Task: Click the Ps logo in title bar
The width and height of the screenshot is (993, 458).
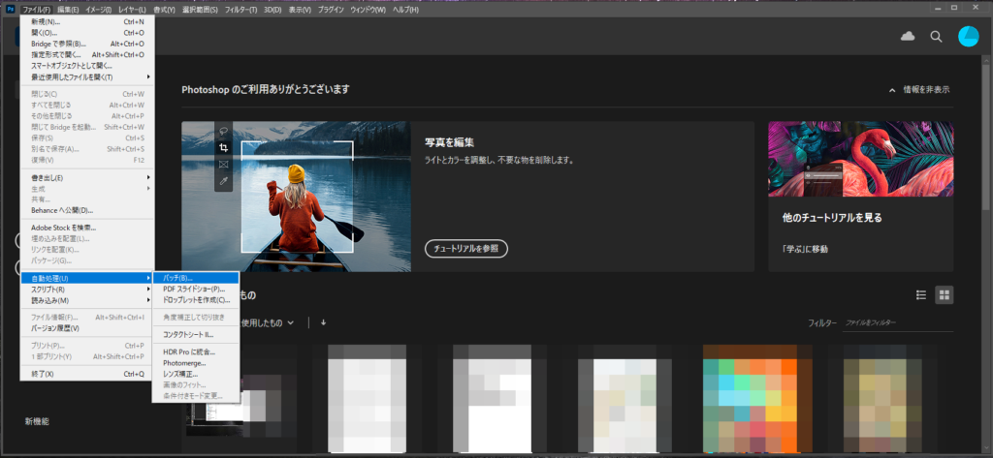Action: tap(10, 10)
